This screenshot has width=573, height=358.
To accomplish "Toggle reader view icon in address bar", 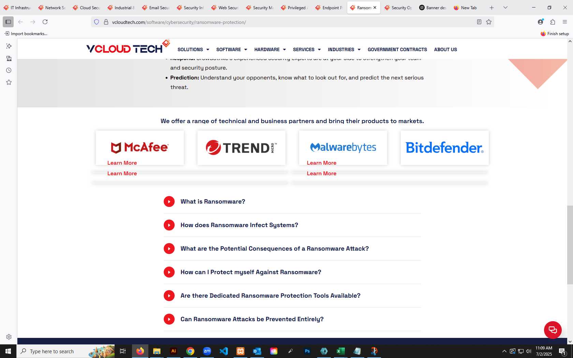I will click(x=479, y=22).
